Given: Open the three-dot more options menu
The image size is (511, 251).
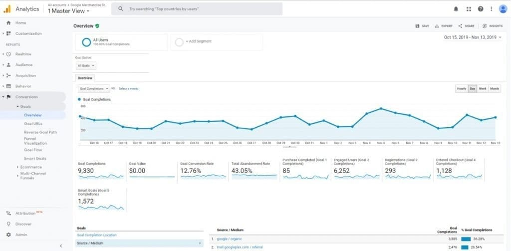Looking at the screenshot, I should coord(491,9).
